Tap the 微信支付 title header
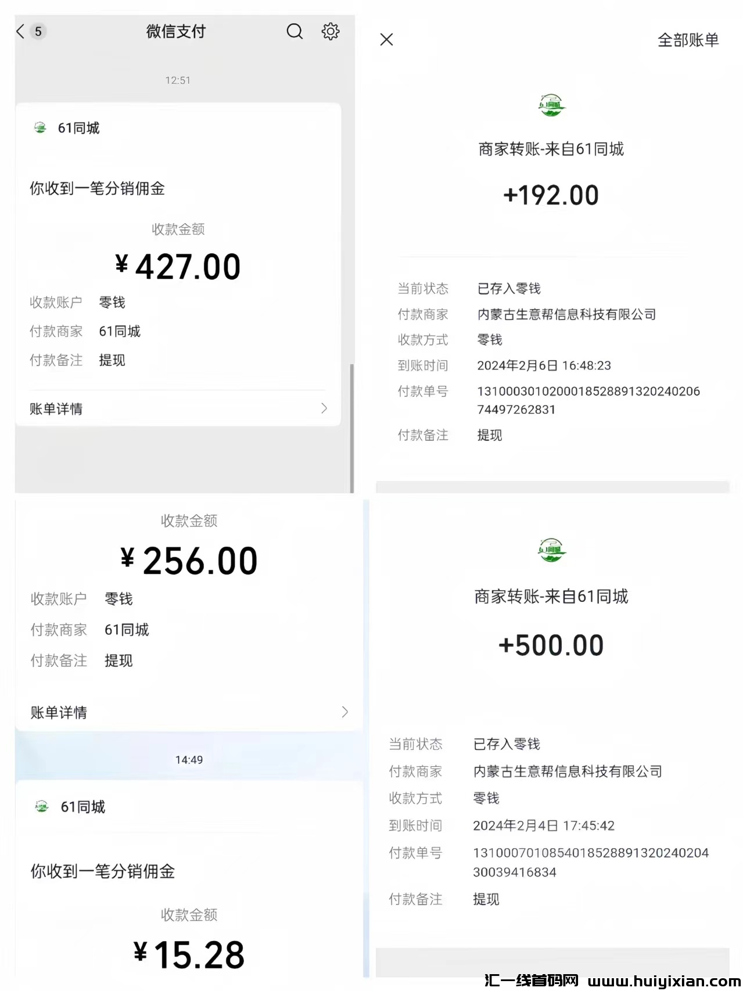 click(x=176, y=31)
